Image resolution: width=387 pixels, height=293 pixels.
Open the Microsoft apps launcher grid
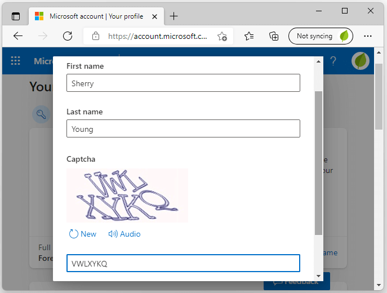coord(16,60)
